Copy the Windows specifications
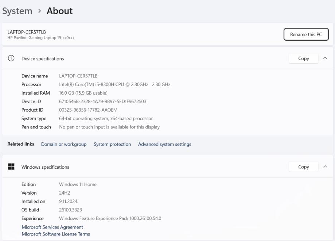This screenshot has height=241, width=335. pos(303,167)
